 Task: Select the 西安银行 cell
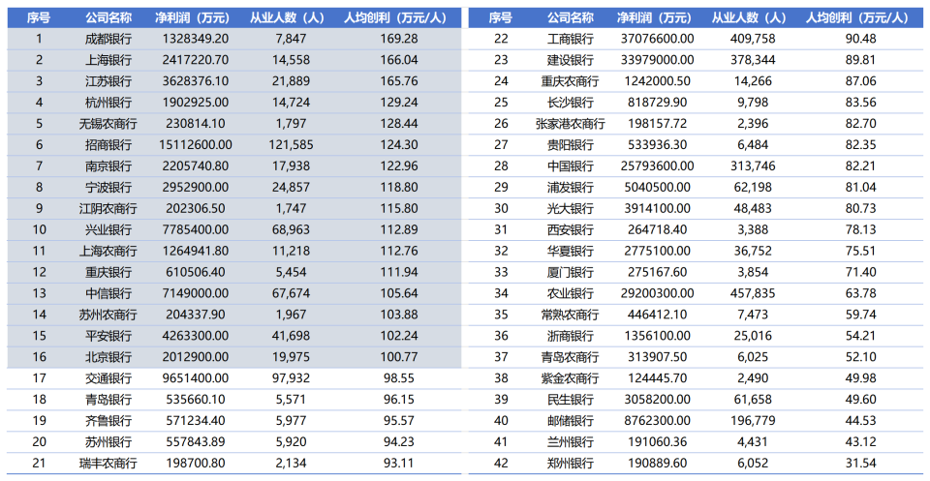(x=570, y=229)
